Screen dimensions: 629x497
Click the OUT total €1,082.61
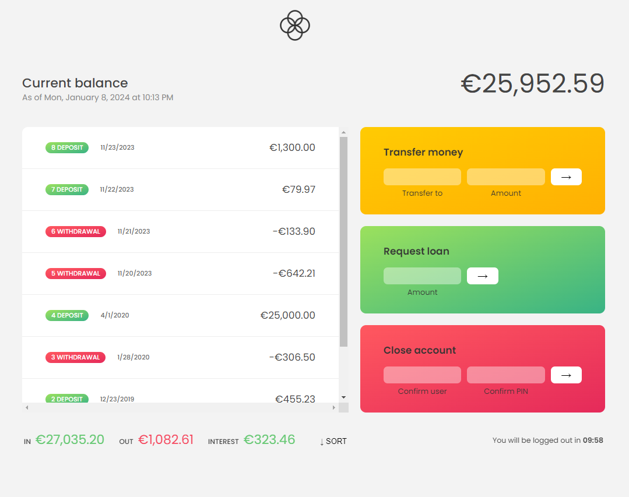pyautogui.click(x=166, y=439)
